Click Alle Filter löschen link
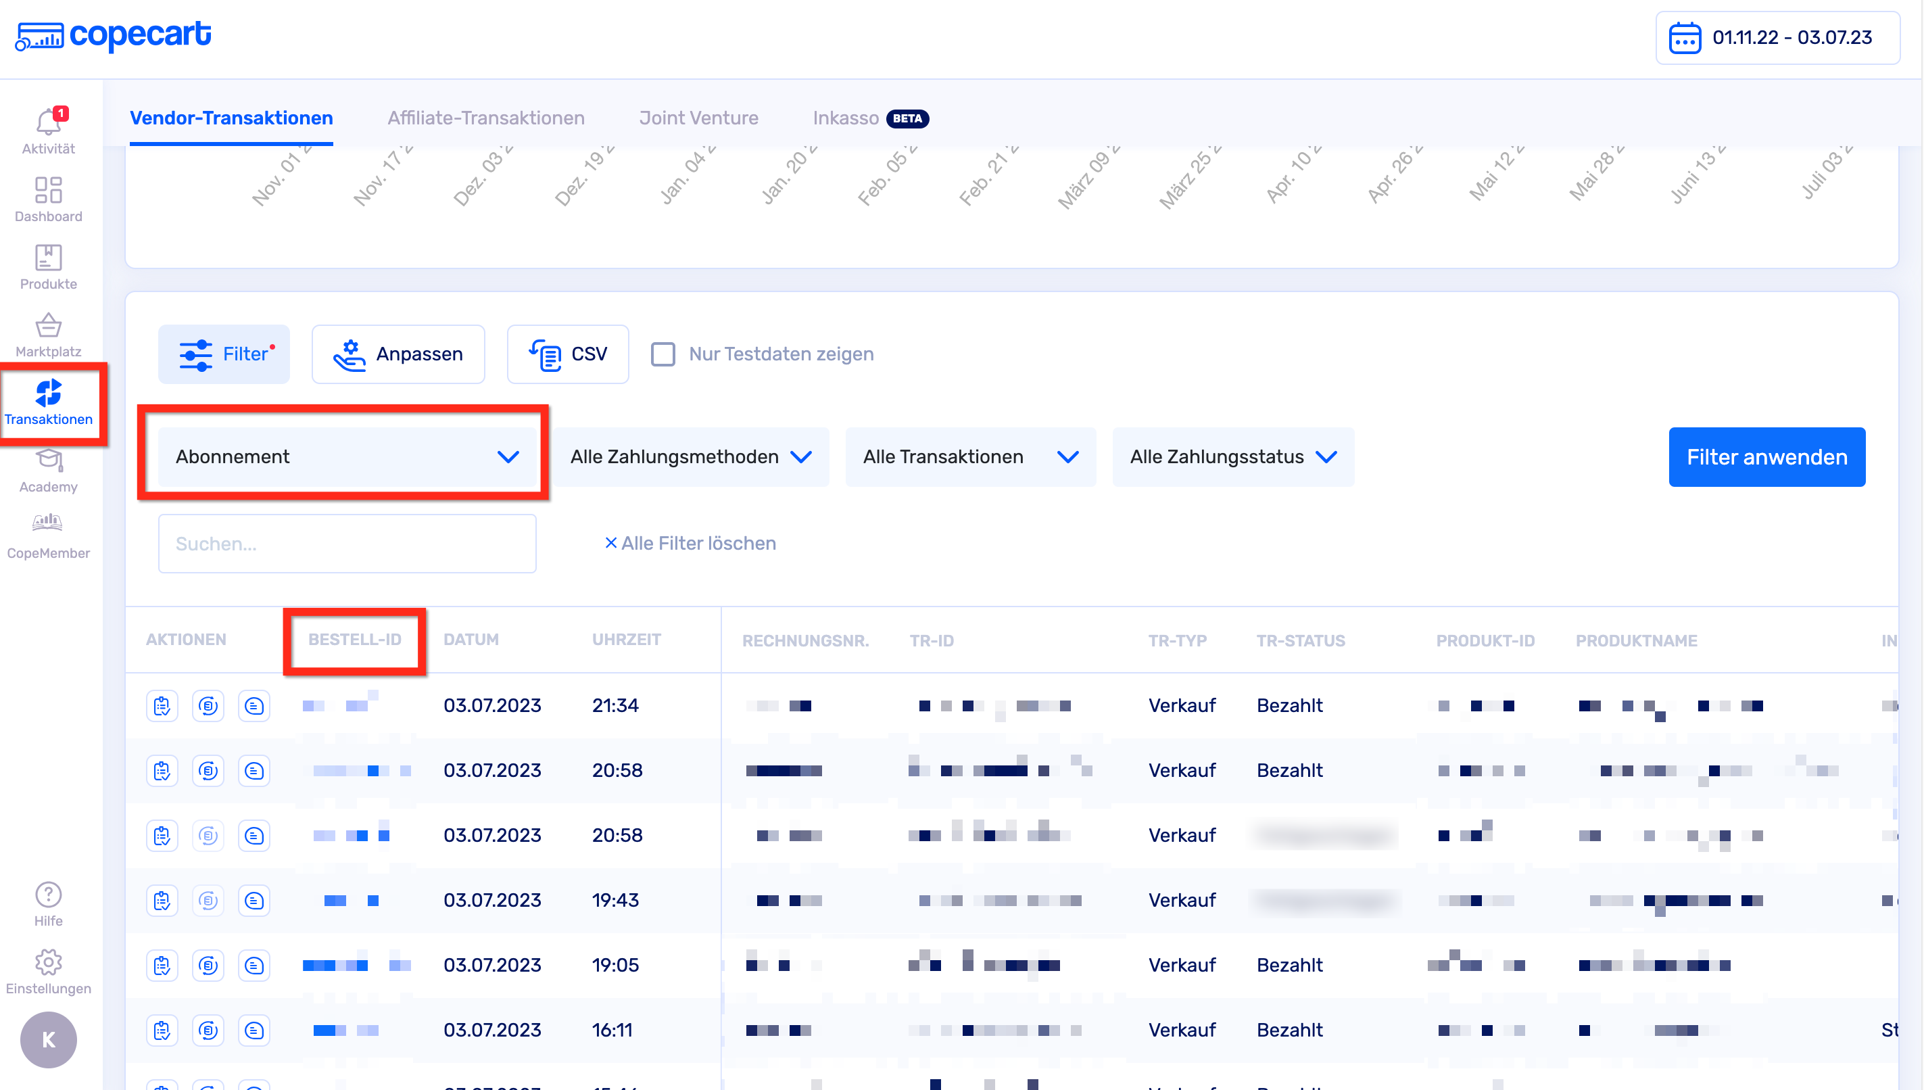Image resolution: width=1924 pixels, height=1090 pixels. pos(690,543)
